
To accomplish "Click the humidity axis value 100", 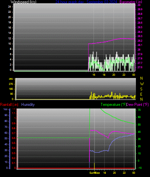I will click(6, 109).
